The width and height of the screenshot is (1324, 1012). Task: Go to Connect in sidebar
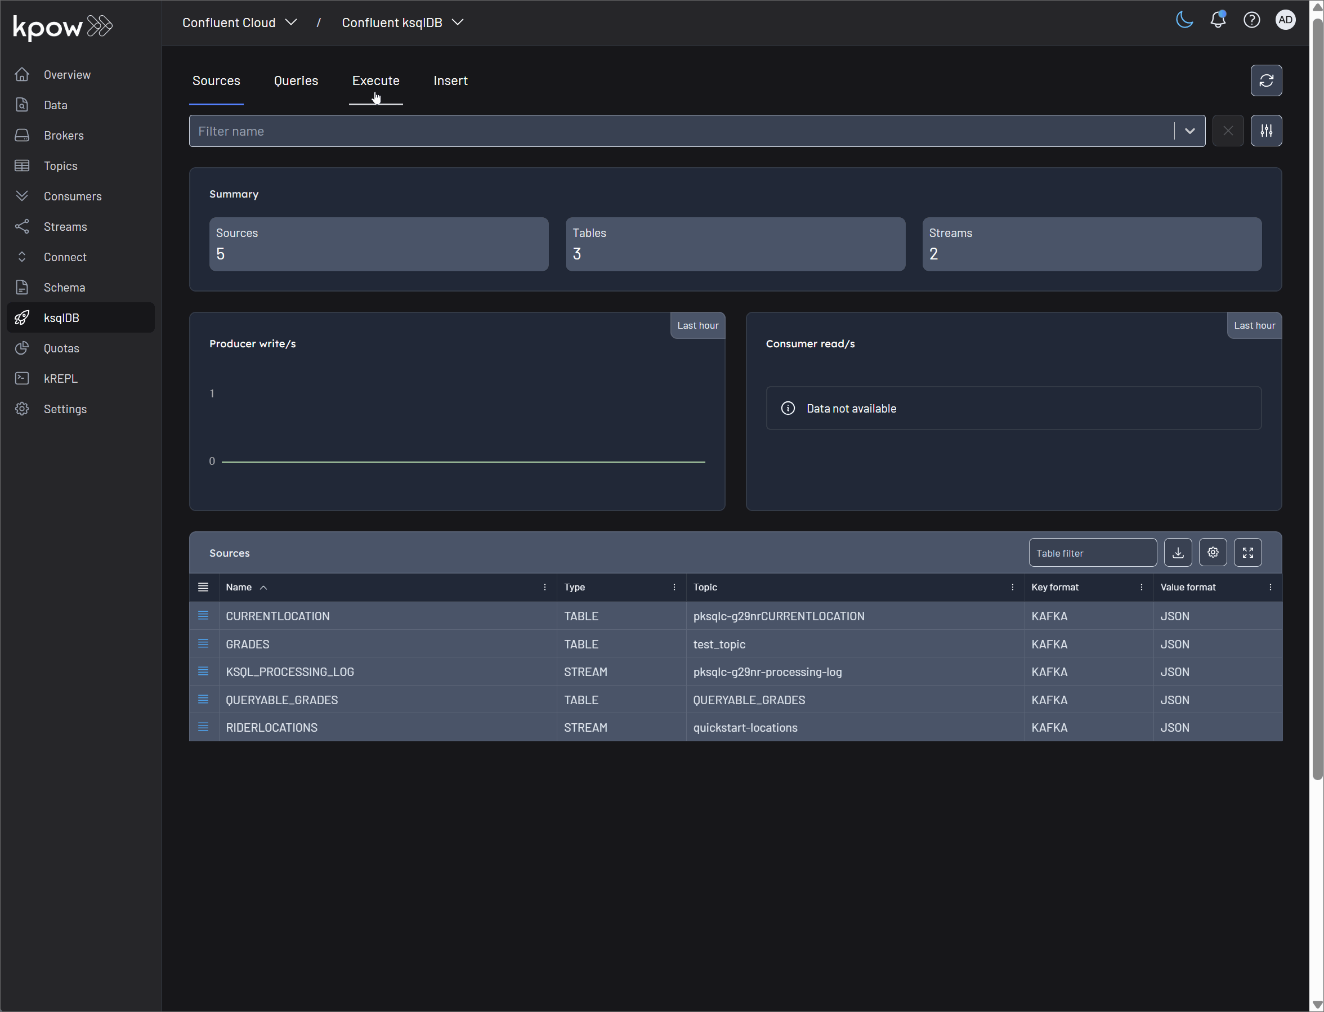pyautogui.click(x=80, y=257)
